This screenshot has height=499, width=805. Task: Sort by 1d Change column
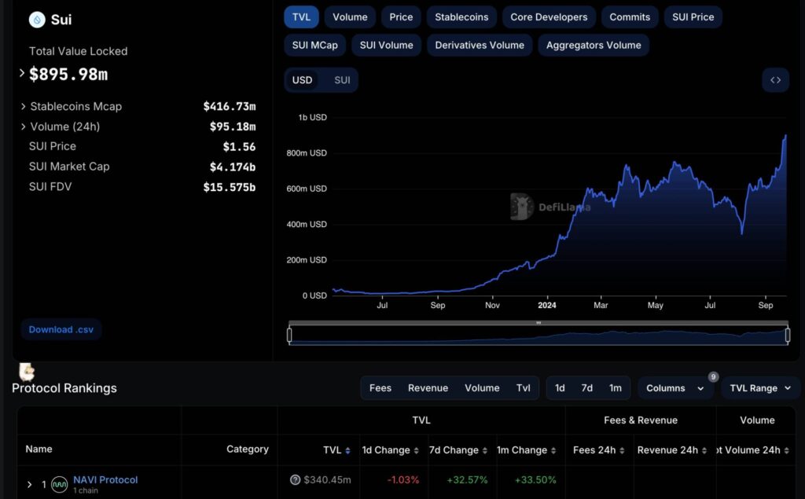417,450
